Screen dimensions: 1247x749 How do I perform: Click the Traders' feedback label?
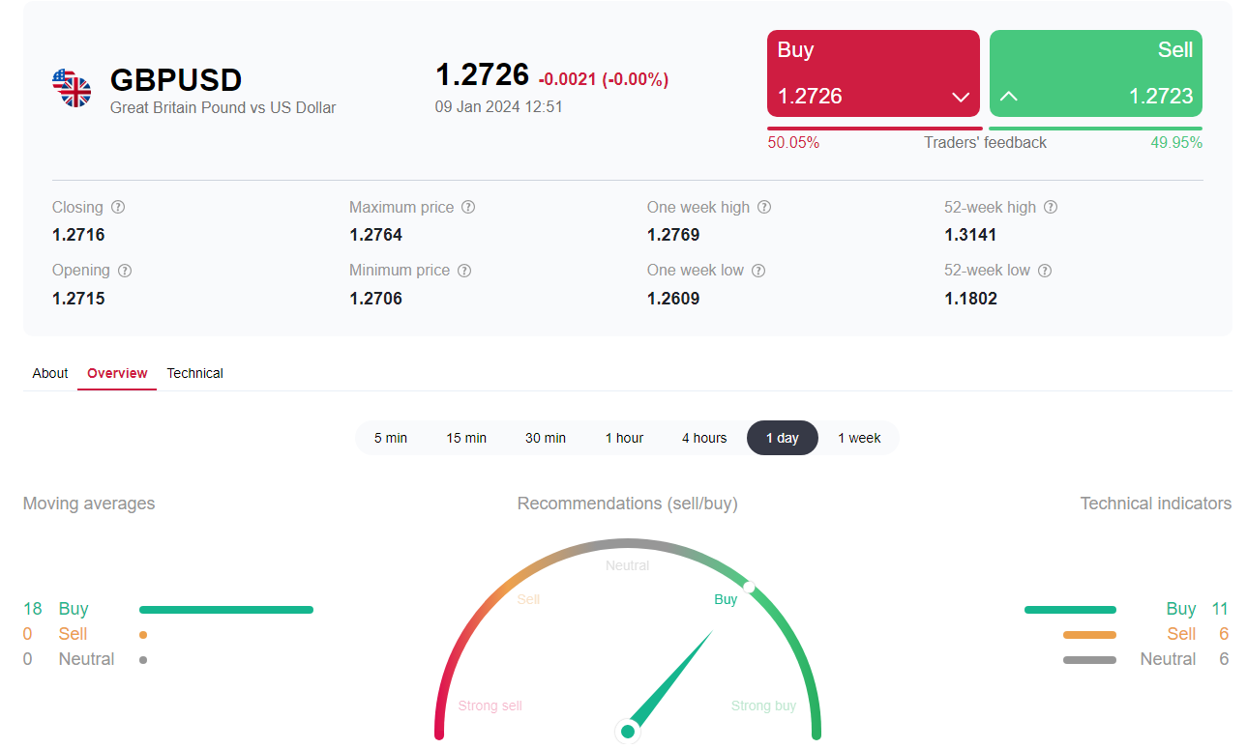[985, 142]
